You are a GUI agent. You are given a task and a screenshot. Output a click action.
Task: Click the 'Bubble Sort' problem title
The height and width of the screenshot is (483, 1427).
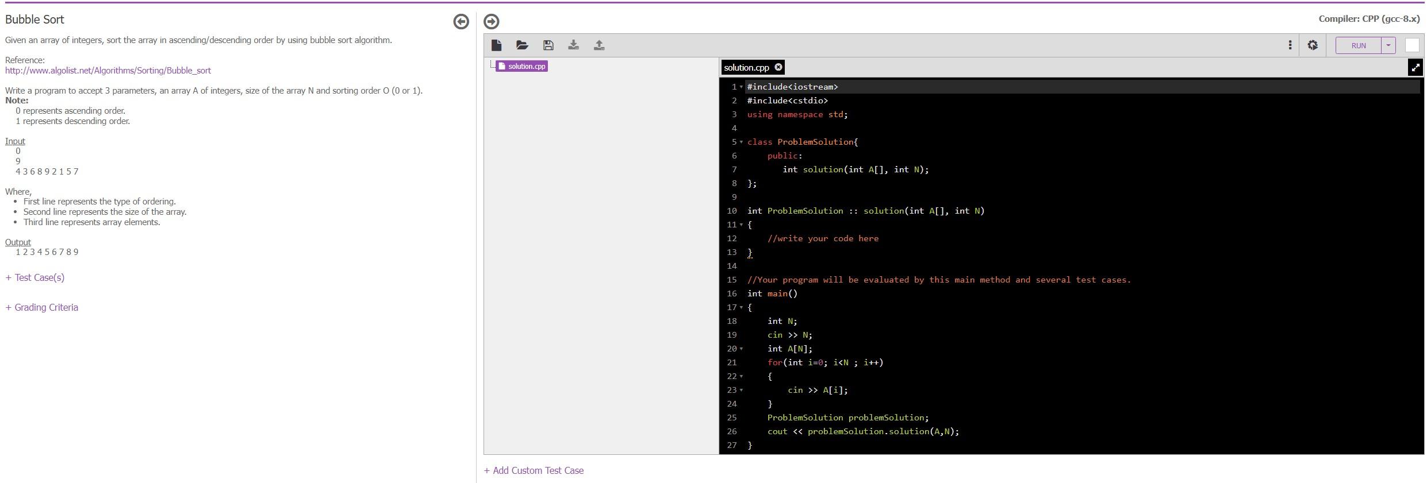34,20
